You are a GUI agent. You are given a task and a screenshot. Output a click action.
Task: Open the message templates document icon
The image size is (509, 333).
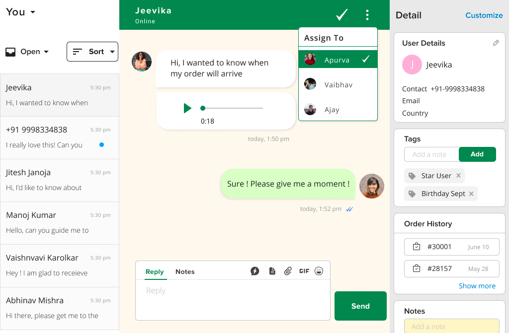(271, 271)
